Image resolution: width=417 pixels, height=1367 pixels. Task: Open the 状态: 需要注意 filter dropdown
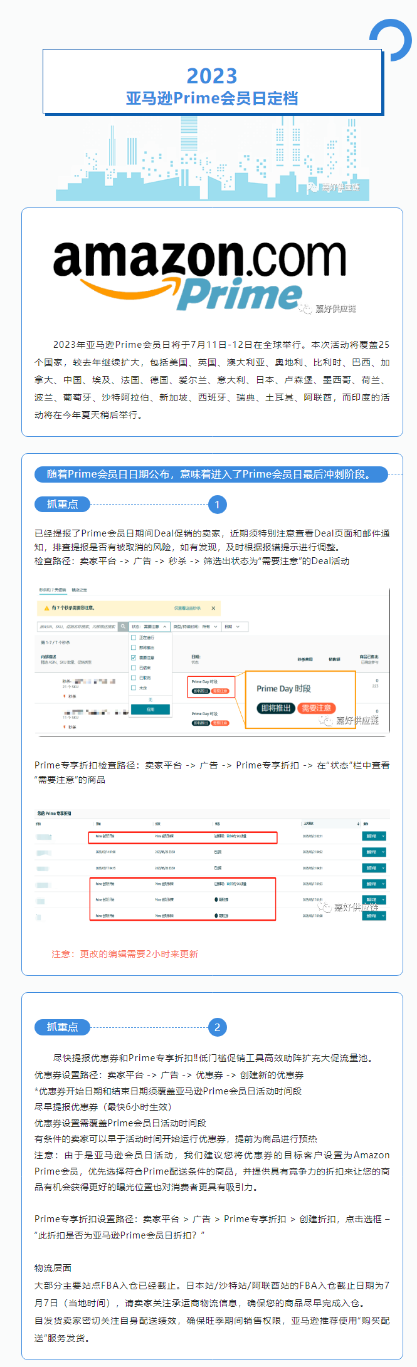pyautogui.click(x=150, y=626)
